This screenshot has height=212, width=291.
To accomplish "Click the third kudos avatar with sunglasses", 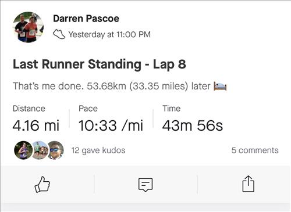I will [x=56, y=150].
